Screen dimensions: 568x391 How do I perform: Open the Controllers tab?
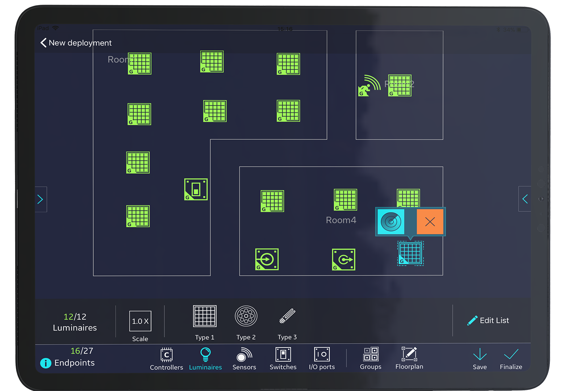(x=167, y=359)
